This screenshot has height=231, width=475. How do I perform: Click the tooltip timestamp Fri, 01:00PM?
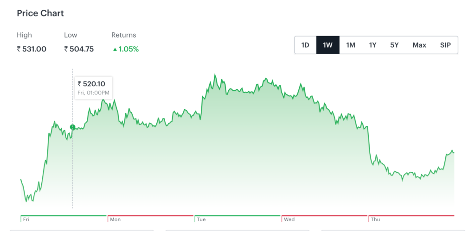point(94,93)
